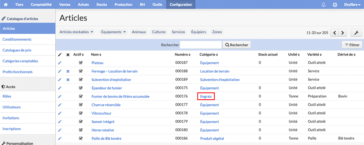
Task: Edit the Plateau article pencil icon
Action: point(60,63)
